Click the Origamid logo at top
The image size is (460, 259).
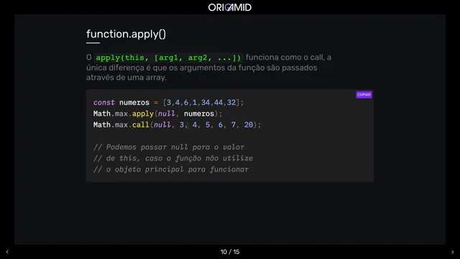click(230, 7)
